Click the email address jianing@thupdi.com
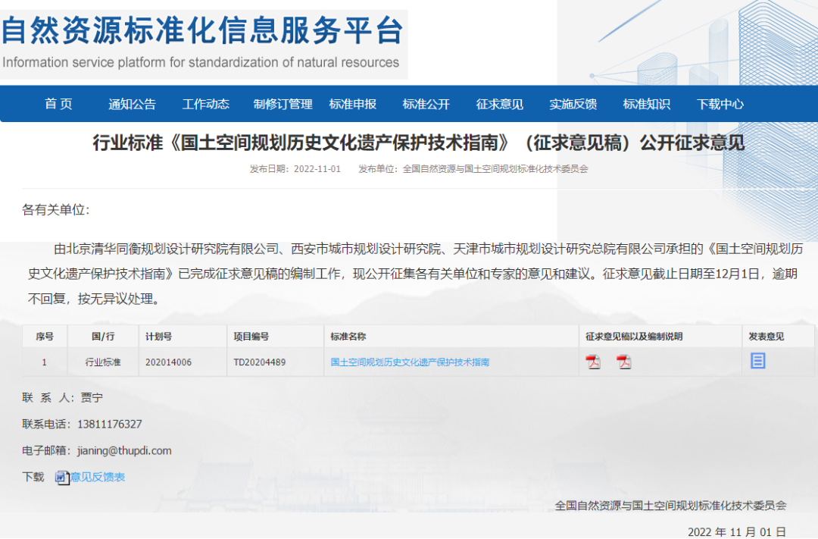Screen dimensions: 818x539 pos(124,450)
